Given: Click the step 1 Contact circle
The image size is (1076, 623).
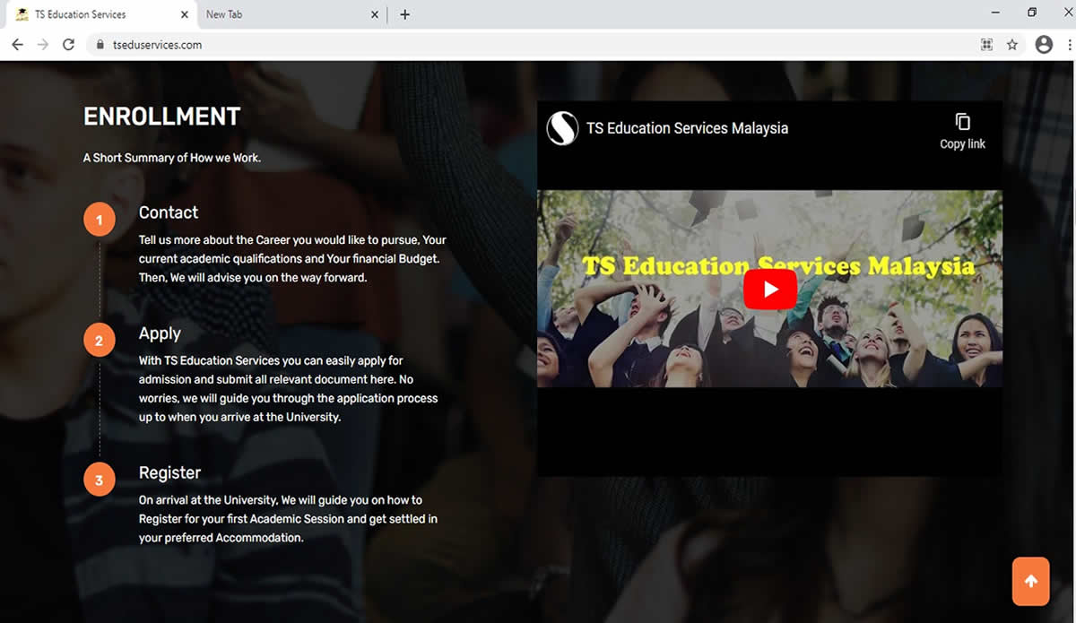Looking at the screenshot, I should (99, 219).
